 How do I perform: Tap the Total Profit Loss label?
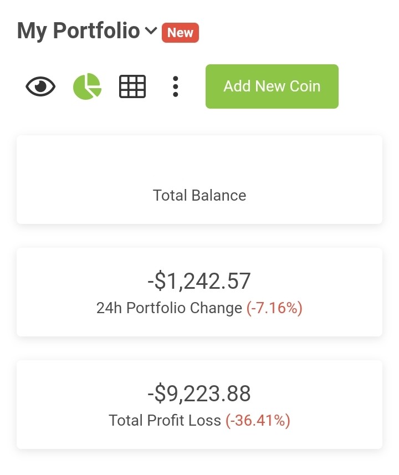pyautogui.click(x=165, y=421)
